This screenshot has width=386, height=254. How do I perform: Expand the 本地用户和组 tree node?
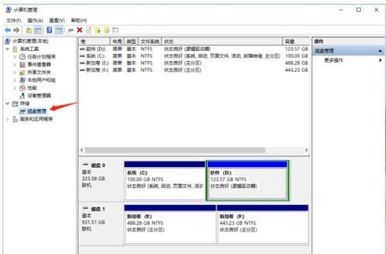click(15, 80)
